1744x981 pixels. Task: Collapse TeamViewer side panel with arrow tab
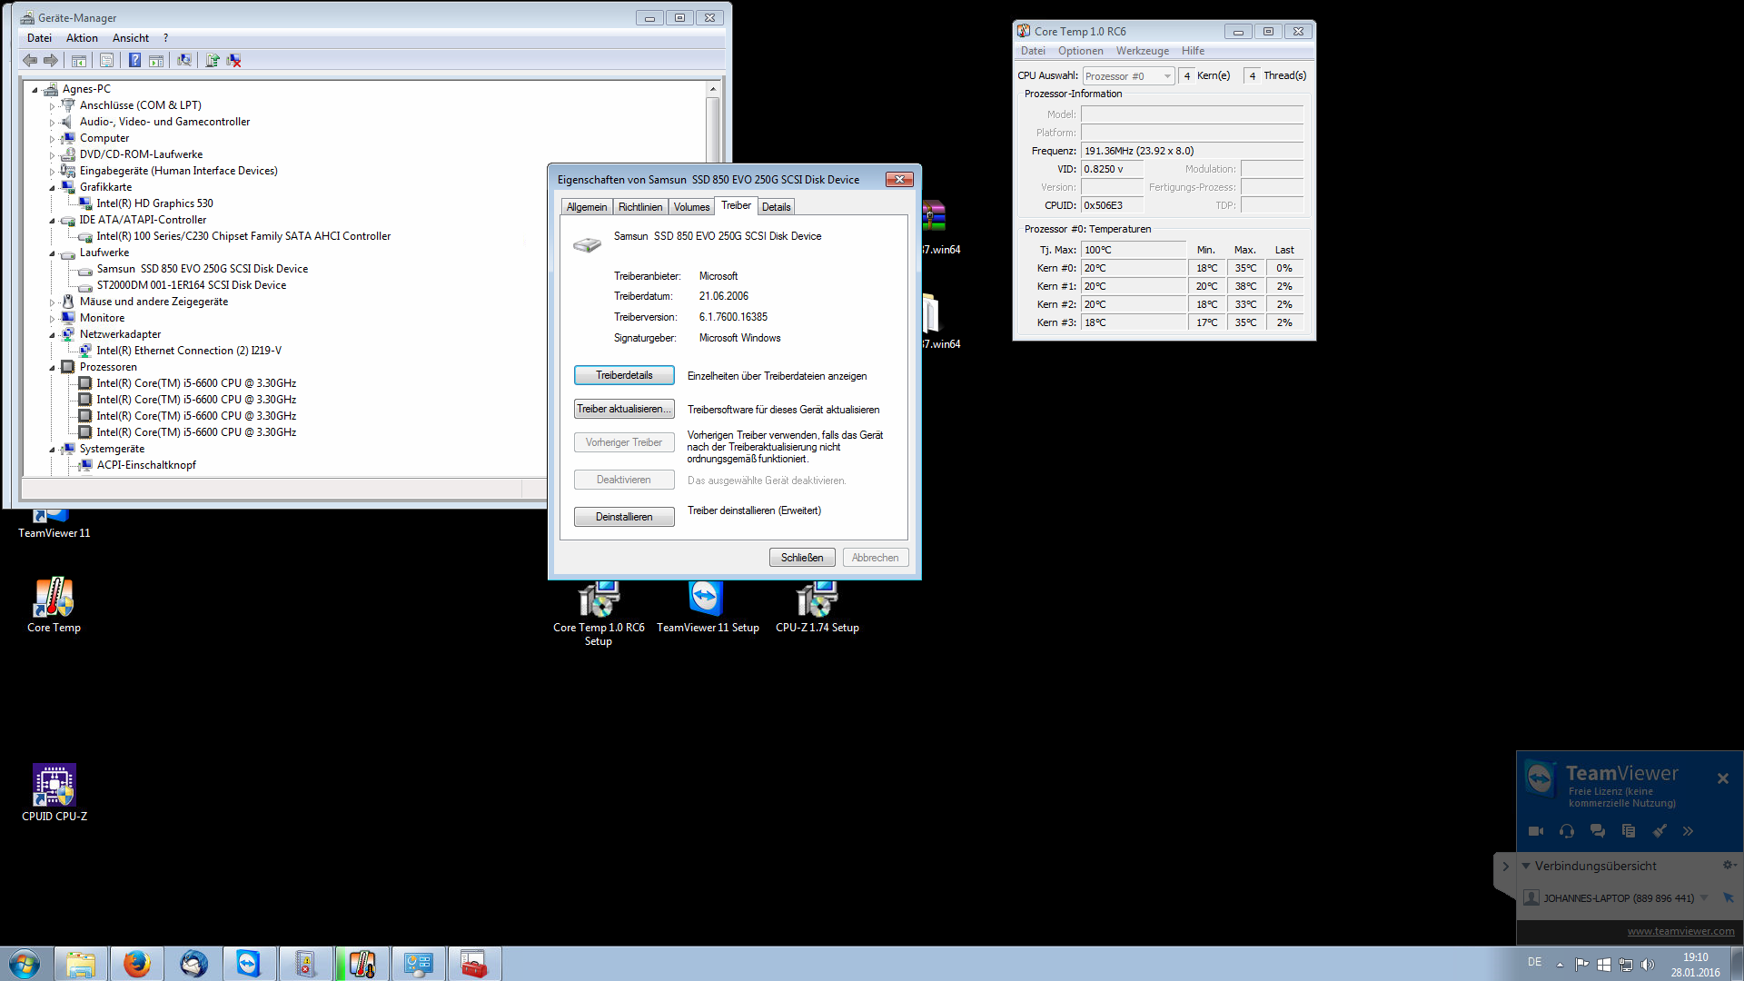pos(1505,866)
